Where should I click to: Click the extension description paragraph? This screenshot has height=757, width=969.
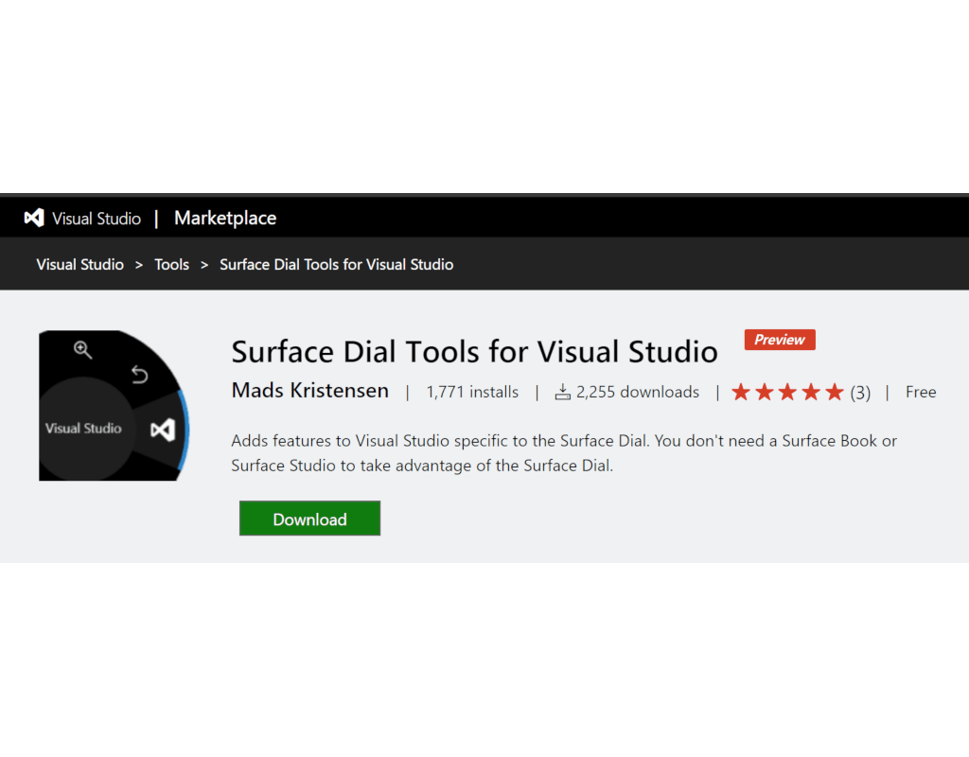(x=564, y=453)
